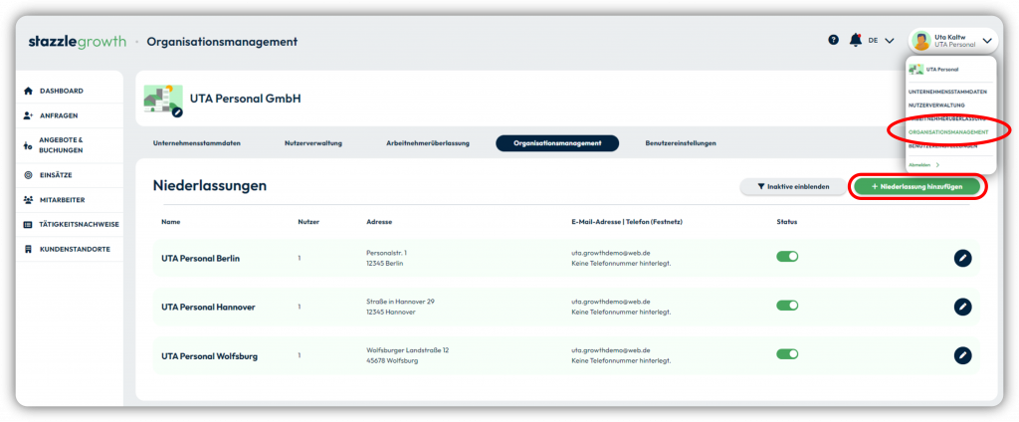Click the Dashboard house icon in sidebar
The image size is (1019, 422).
27,91
